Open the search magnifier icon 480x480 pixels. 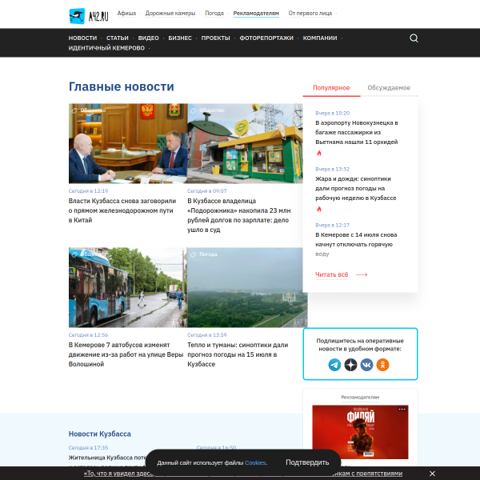(x=414, y=38)
